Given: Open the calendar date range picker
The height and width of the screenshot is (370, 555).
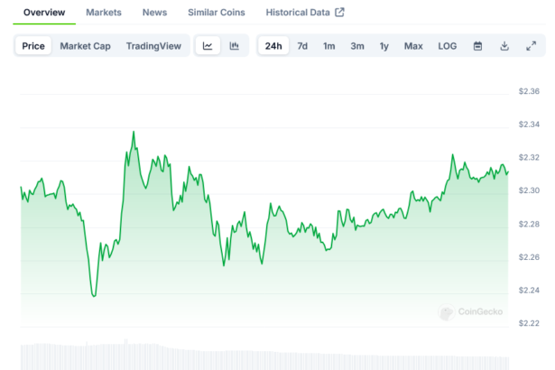Looking at the screenshot, I should (x=478, y=46).
